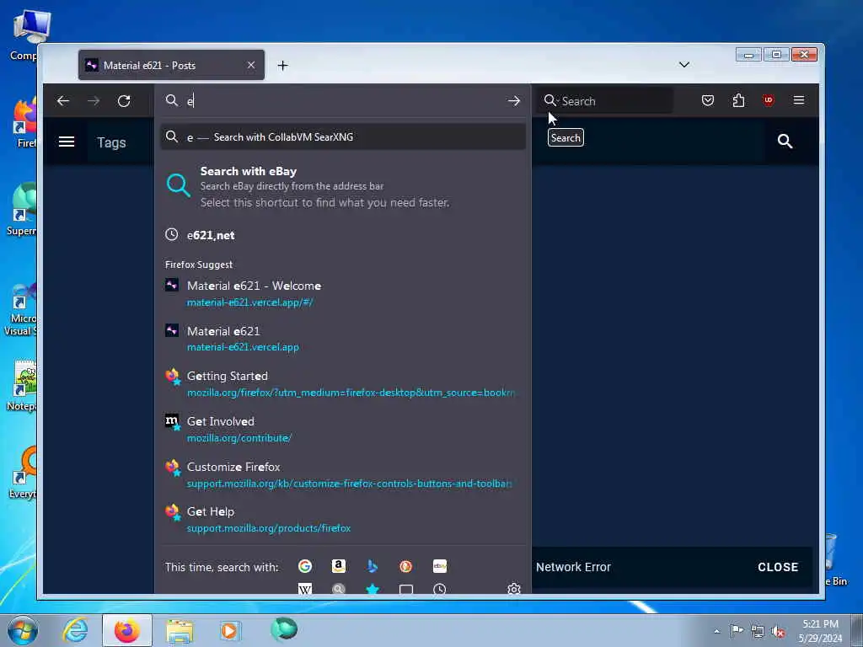863x647 pixels.
Task: Open the network tray icon
Action: 758,631
